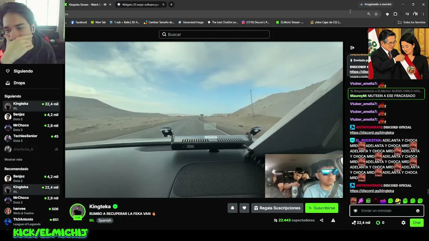Open the browser extensions puzzle icon
The width and height of the screenshot is (429, 241).
click(x=395, y=14)
